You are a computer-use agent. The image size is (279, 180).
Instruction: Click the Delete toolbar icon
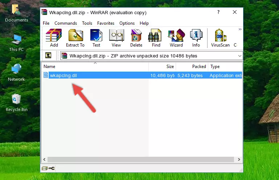point(136,38)
